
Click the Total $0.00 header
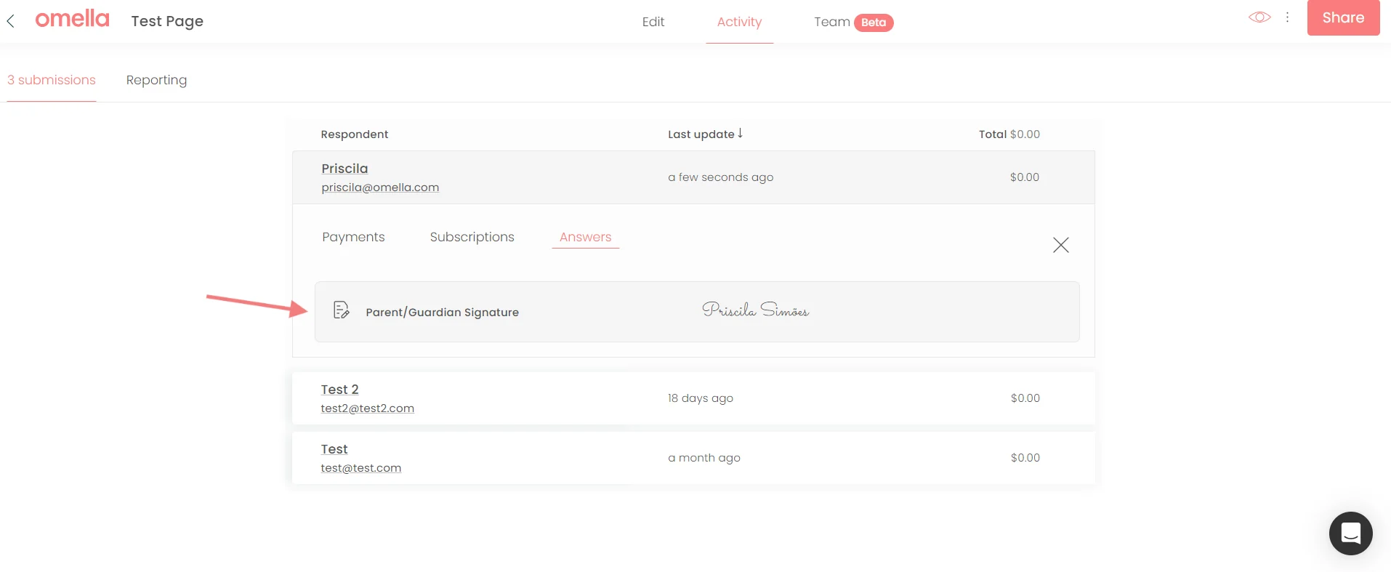pos(1009,134)
